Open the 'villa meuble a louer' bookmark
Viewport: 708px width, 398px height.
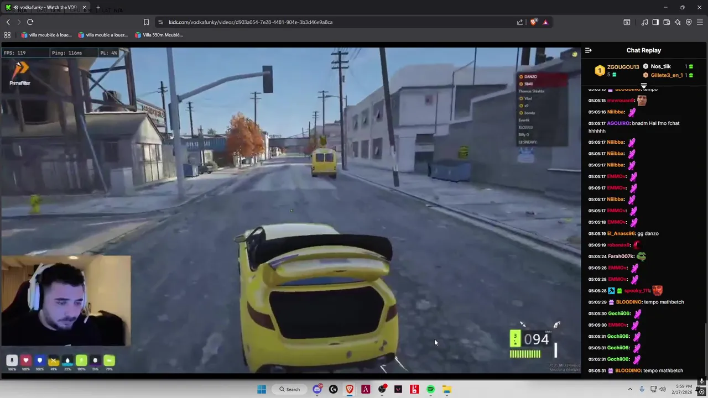click(x=103, y=35)
